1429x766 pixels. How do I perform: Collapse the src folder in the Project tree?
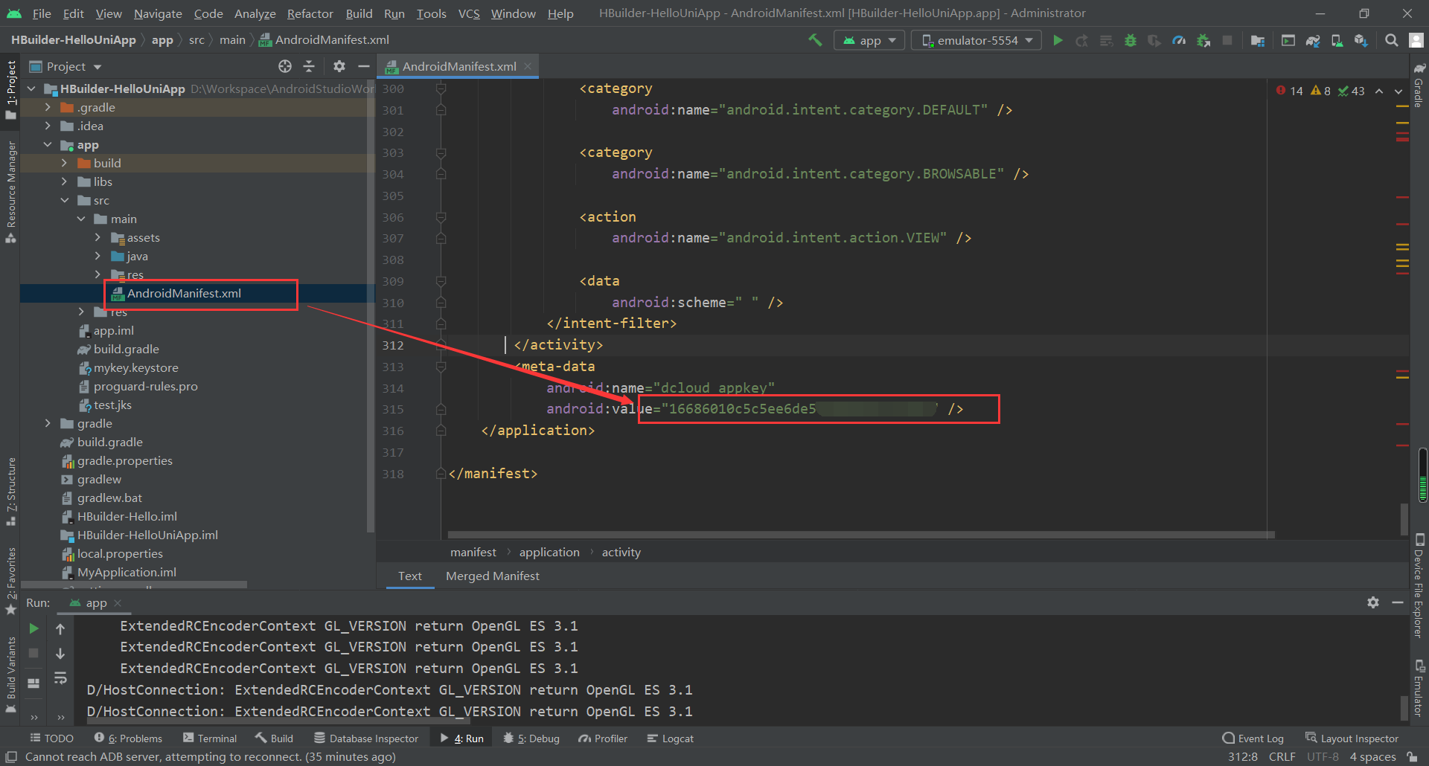65,200
